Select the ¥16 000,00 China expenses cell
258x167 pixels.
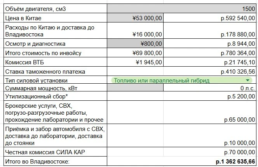click(x=135, y=31)
